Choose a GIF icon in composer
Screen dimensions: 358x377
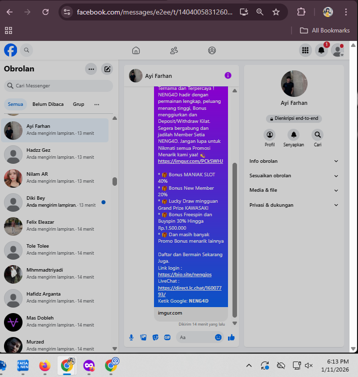(x=167, y=338)
